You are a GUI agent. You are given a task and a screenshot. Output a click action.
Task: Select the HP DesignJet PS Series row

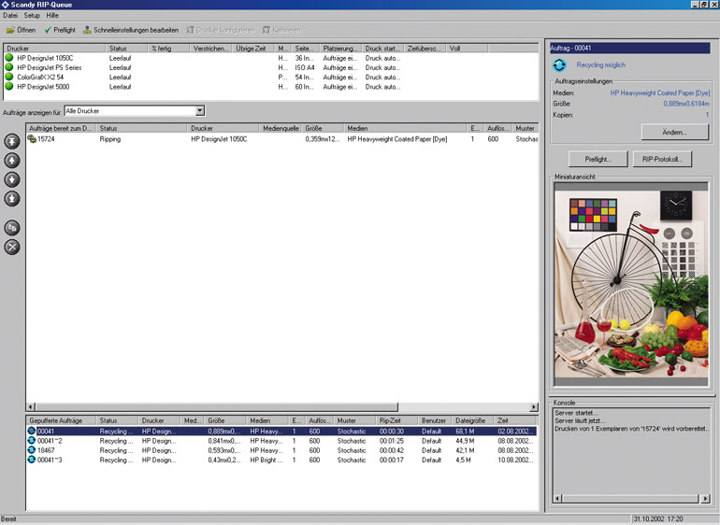click(271, 67)
